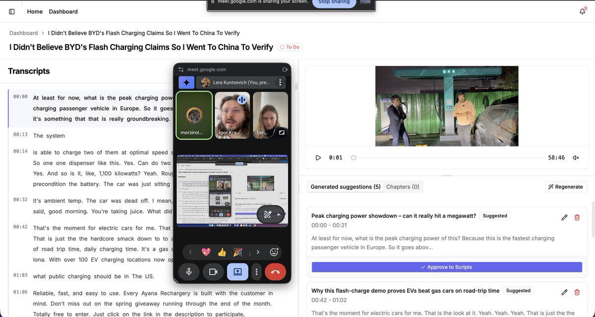Viewport: 595px width, 317px height.
Task: Send the thumbs up reaction in Meet
Action: 222,252
